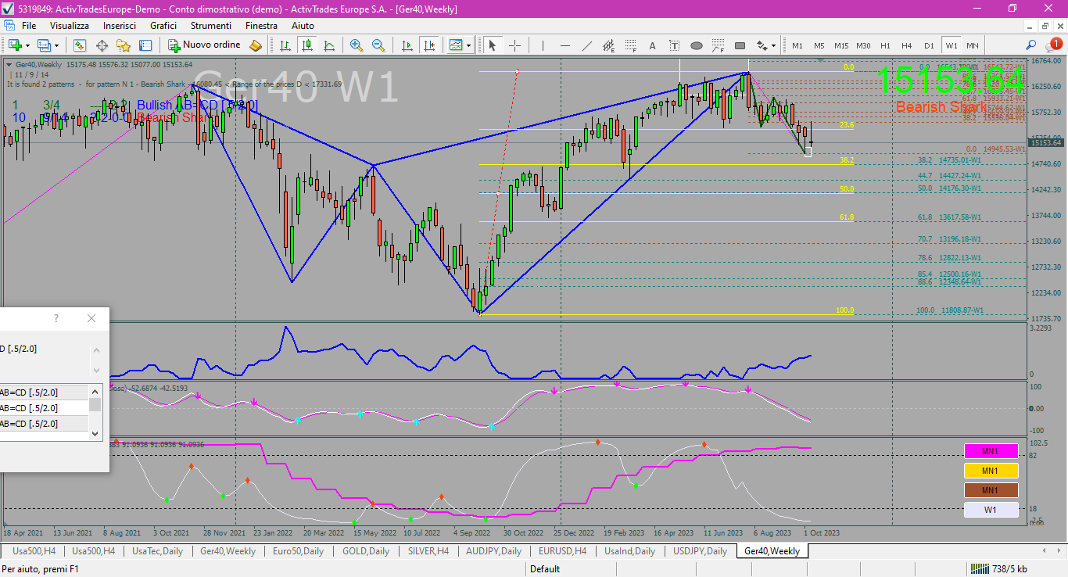Expand the new chart dropdown arrow

click(28, 45)
